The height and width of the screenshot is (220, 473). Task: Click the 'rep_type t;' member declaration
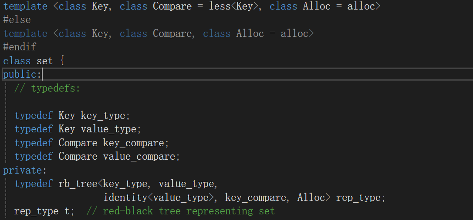pyautogui.click(x=44, y=211)
